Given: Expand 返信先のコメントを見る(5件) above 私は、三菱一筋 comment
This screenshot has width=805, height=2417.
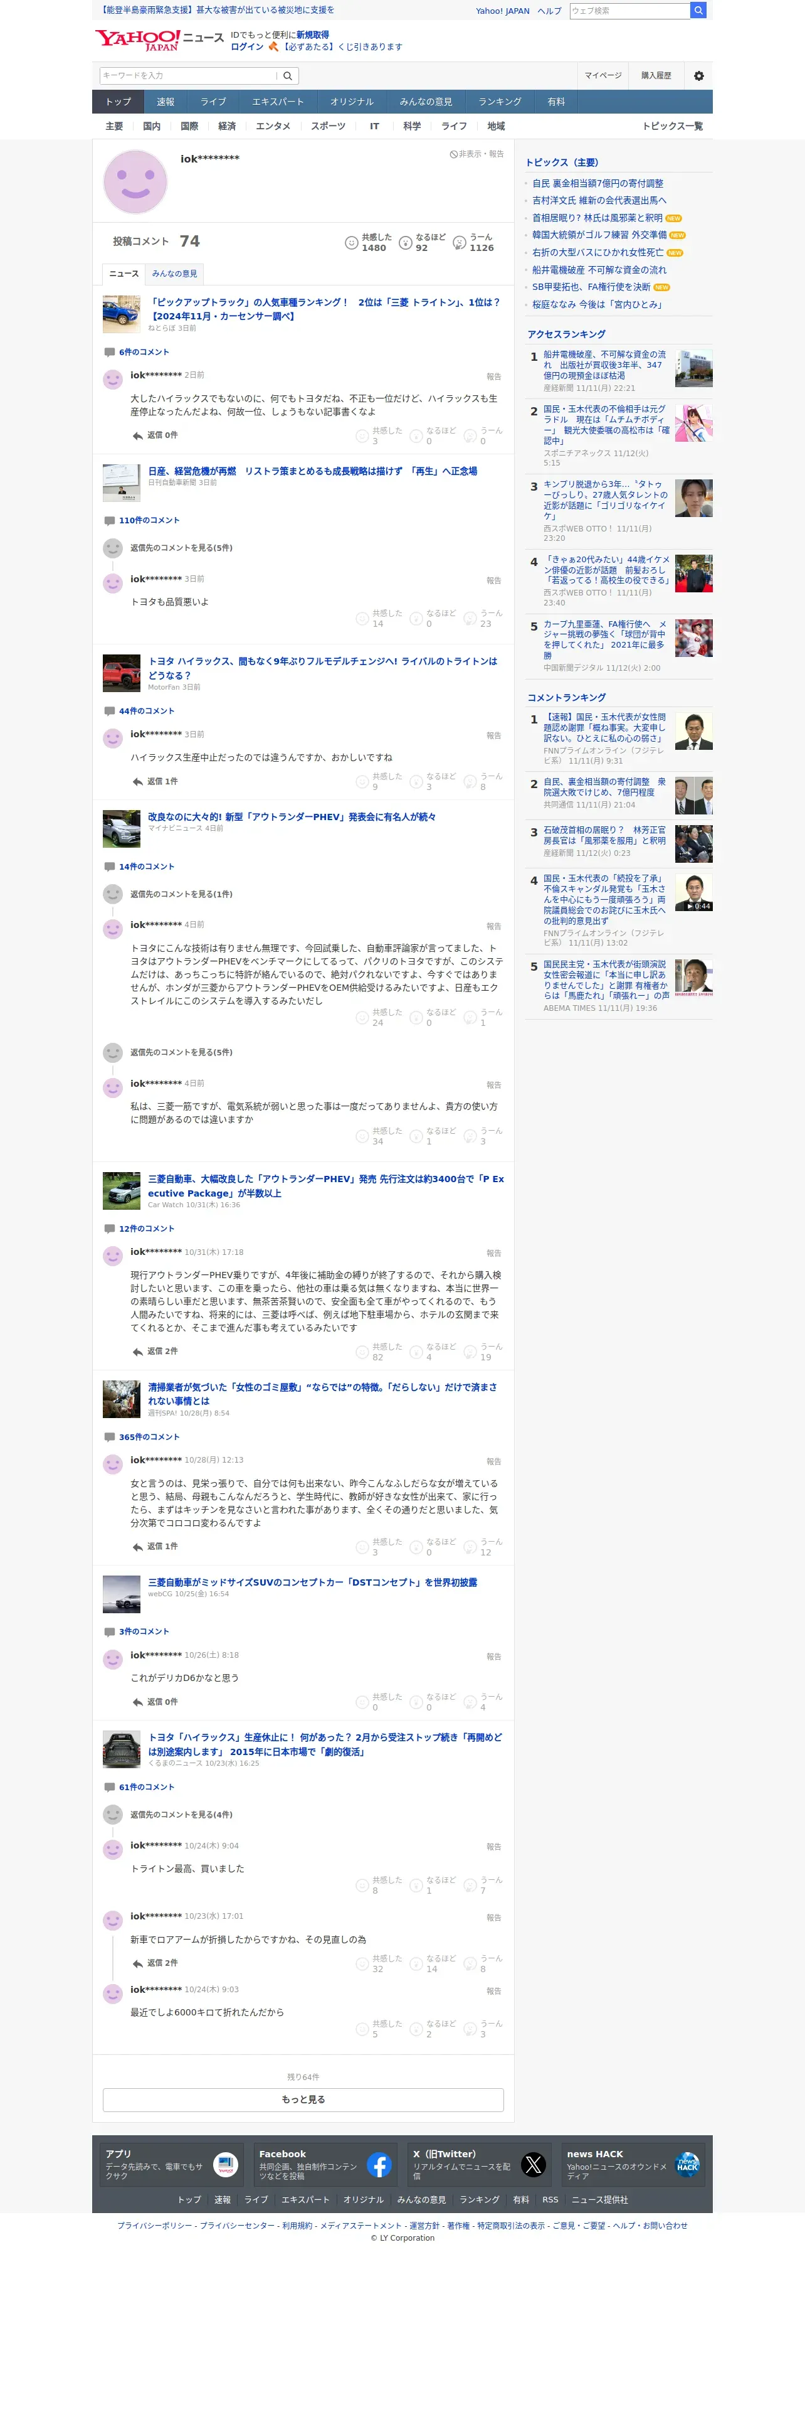Looking at the screenshot, I should 181,1053.
